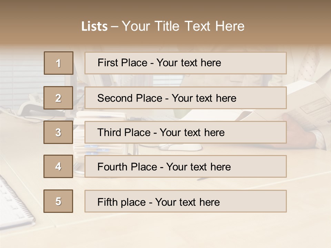Viewport: 331px width, 248px height.
Task: Click the Fourth Place text box
Action: point(185,166)
